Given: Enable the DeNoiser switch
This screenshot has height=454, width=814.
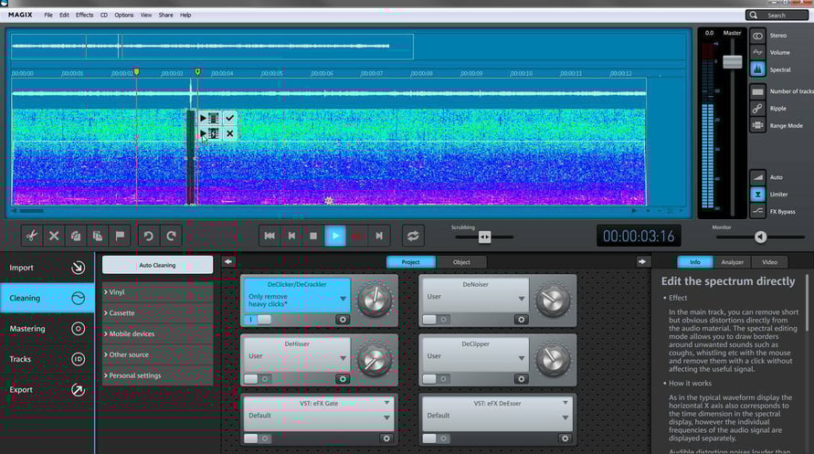Looking at the screenshot, I should [x=436, y=320].
